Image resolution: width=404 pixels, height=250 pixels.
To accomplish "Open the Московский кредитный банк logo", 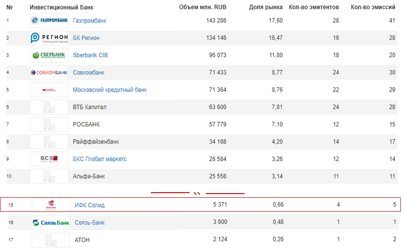I will pyautogui.click(x=49, y=90).
